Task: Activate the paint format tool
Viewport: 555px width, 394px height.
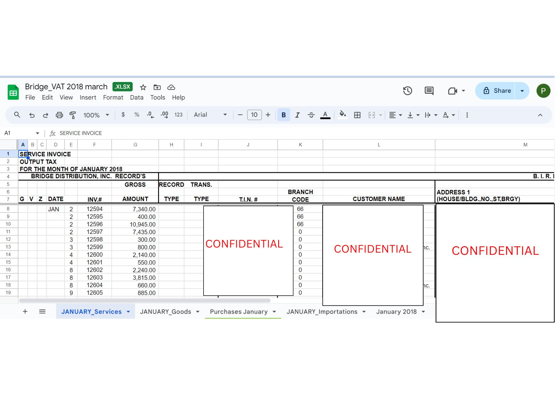Action: pos(73,115)
